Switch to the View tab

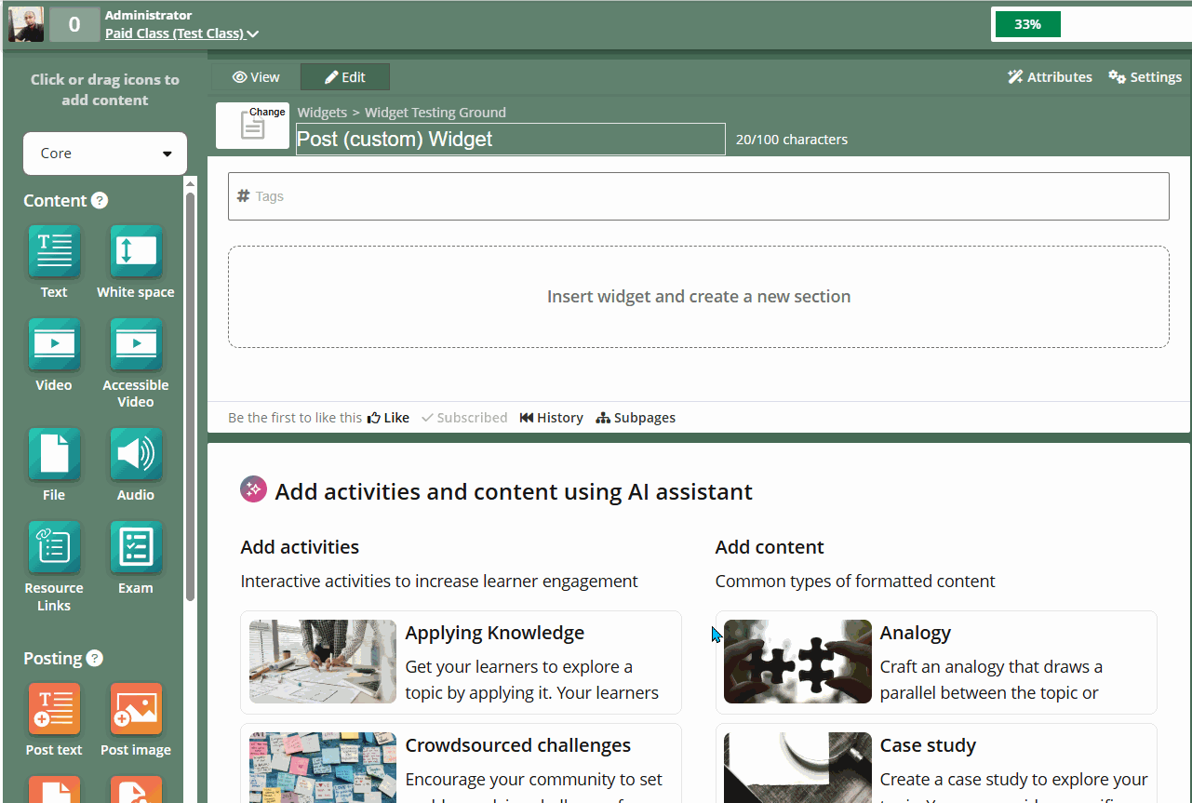(256, 77)
